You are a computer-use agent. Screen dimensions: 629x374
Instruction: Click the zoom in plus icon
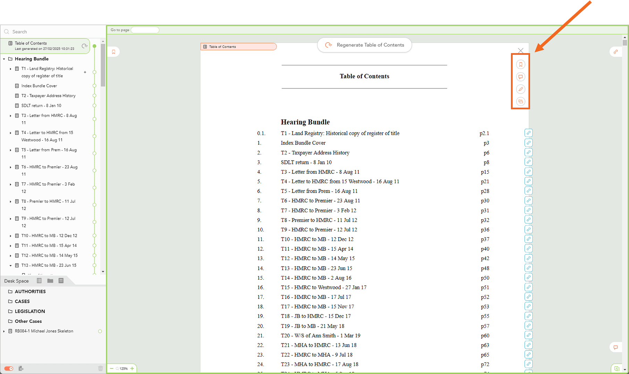132,368
